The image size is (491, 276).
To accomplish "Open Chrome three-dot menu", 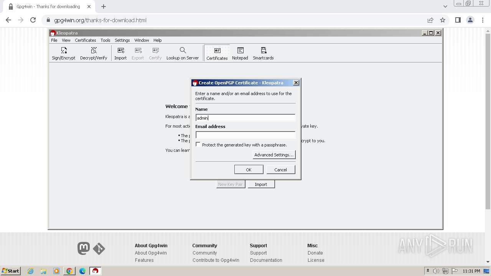I will coord(483,20).
